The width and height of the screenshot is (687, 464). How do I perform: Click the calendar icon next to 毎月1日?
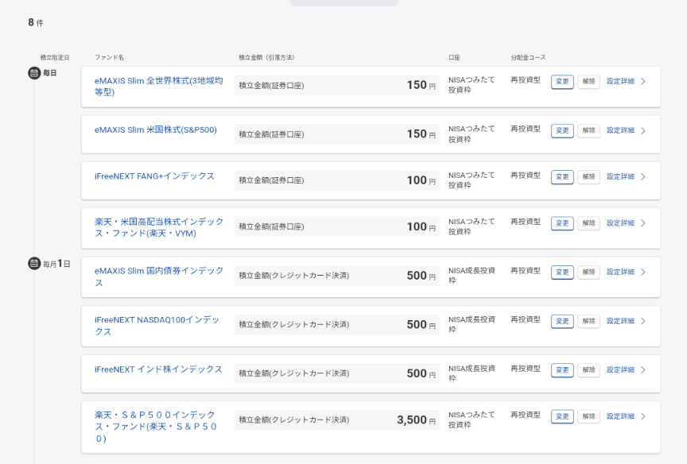tap(34, 263)
